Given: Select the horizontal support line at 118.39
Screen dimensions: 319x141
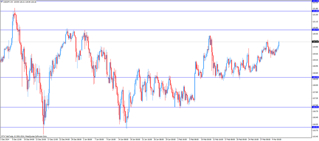Looking at the screenshot, I should pyautogui.click(x=156, y=77).
